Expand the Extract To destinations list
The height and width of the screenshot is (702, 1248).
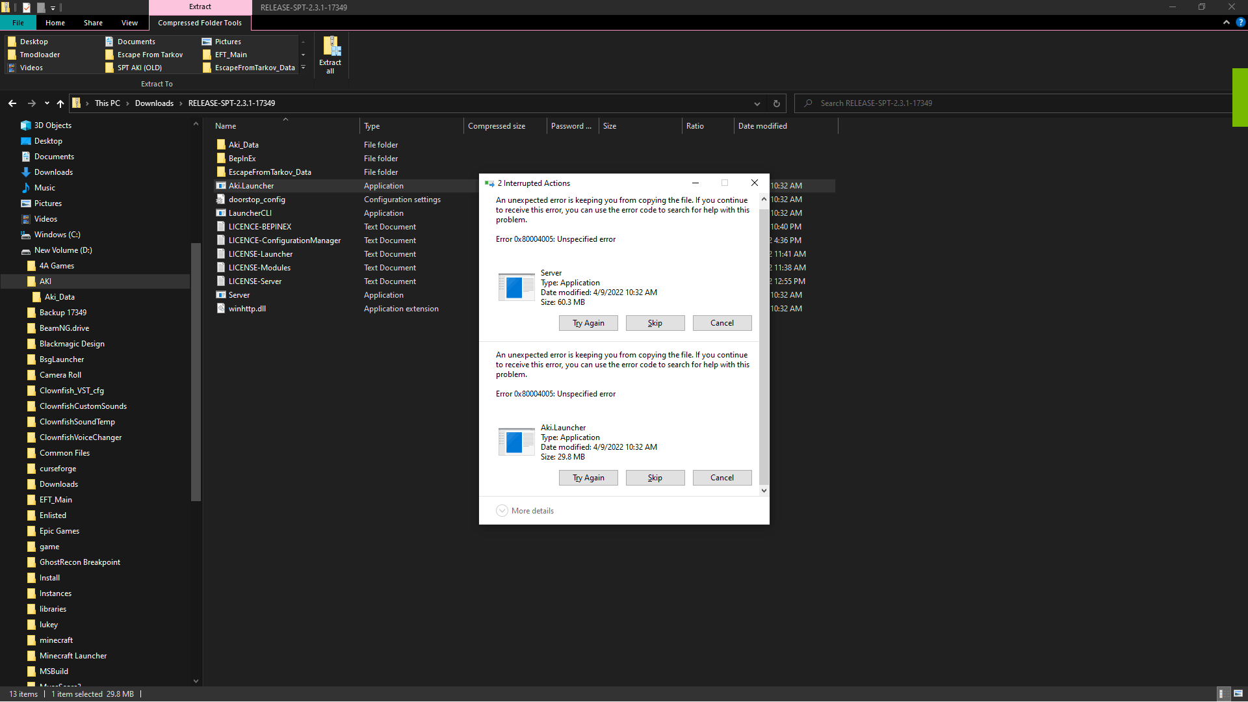point(303,68)
